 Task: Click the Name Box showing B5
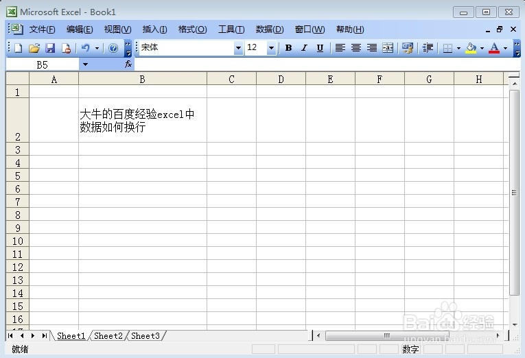(x=43, y=64)
